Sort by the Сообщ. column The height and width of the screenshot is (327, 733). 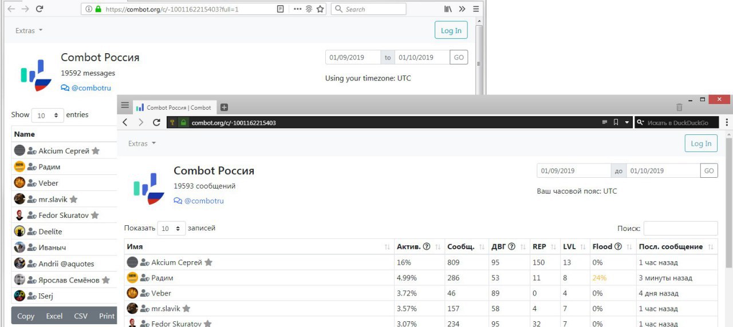tap(467, 246)
